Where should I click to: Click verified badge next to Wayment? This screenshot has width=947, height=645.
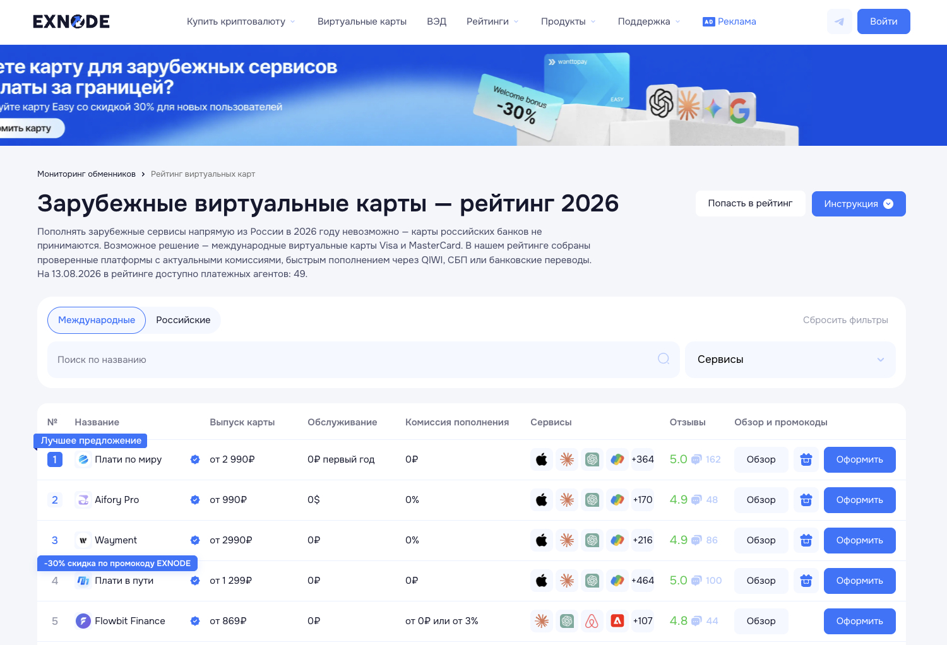[x=195, y=540]
